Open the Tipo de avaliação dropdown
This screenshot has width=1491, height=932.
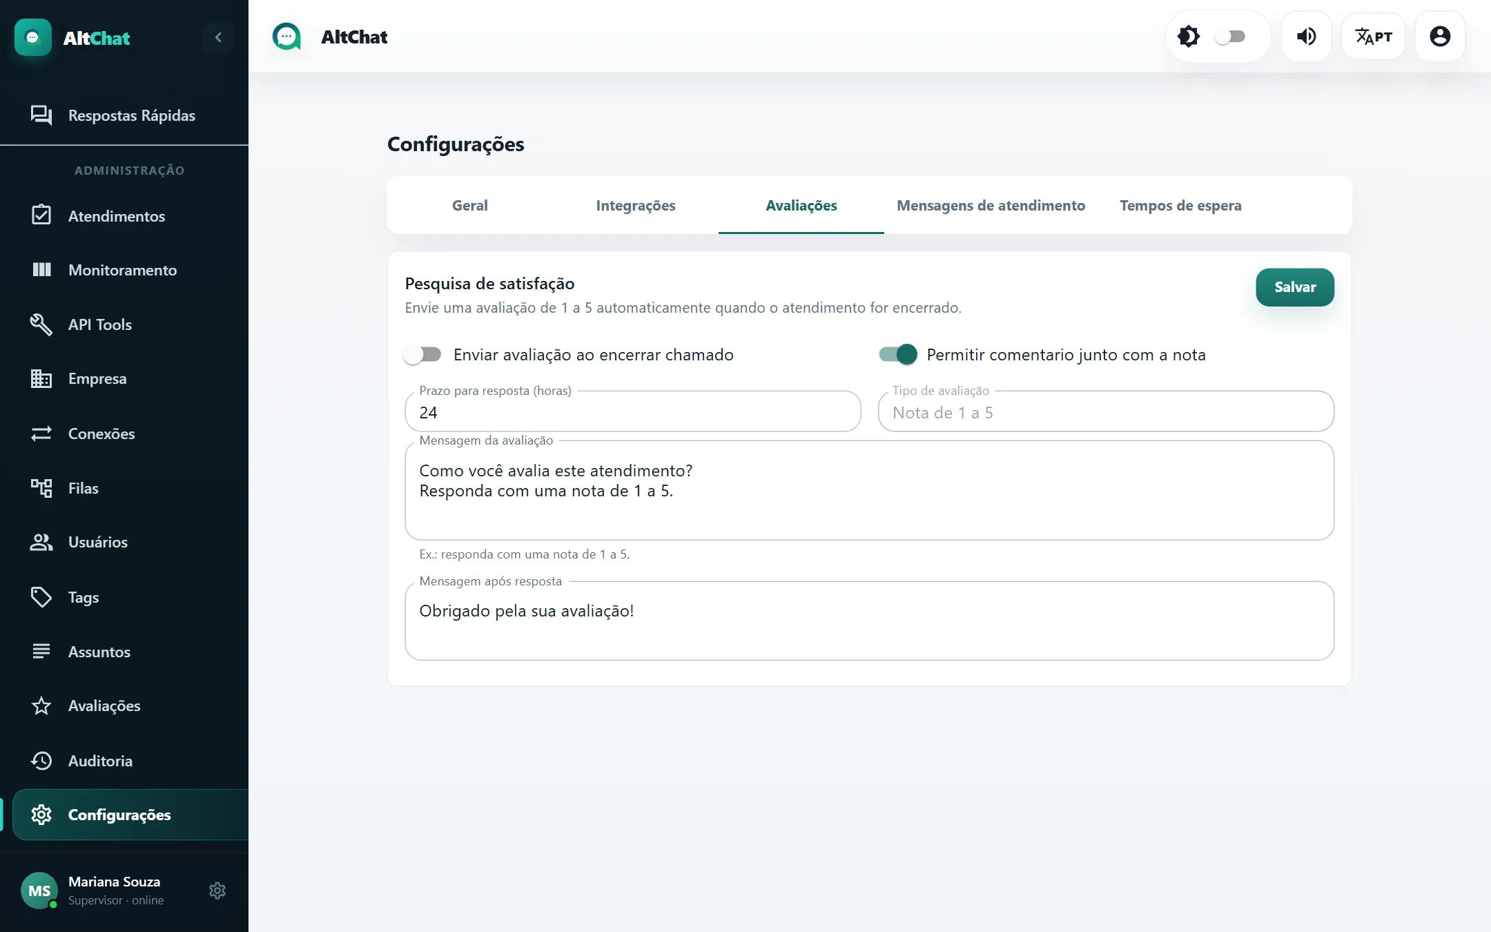point(1106,412)
